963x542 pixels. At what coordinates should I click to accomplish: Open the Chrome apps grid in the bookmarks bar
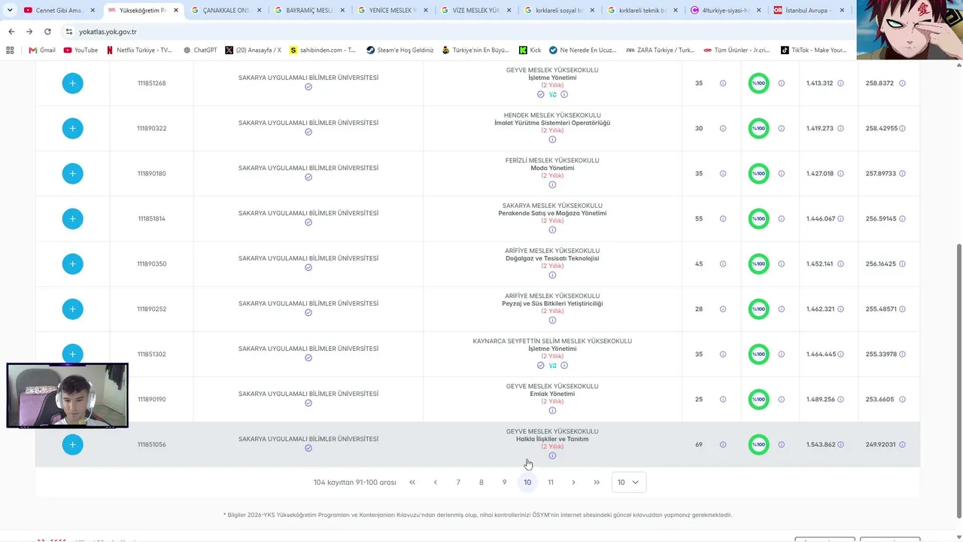pyautogui.click(x=10, y=50)
